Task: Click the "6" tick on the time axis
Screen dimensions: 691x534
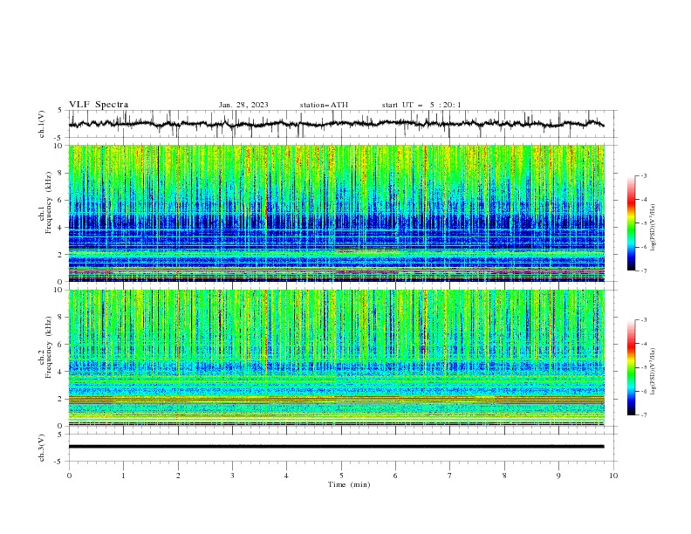Action: click(x=396, y=476)
